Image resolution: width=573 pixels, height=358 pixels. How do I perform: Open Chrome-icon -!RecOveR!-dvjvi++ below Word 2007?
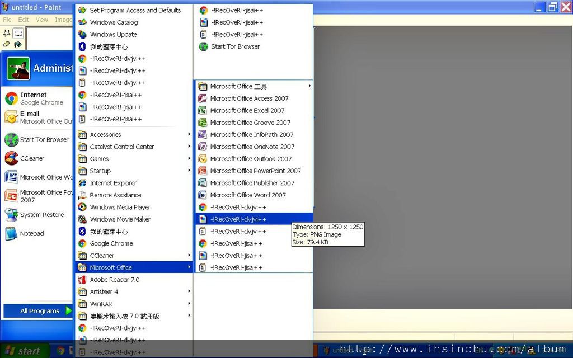coord(254,207)
